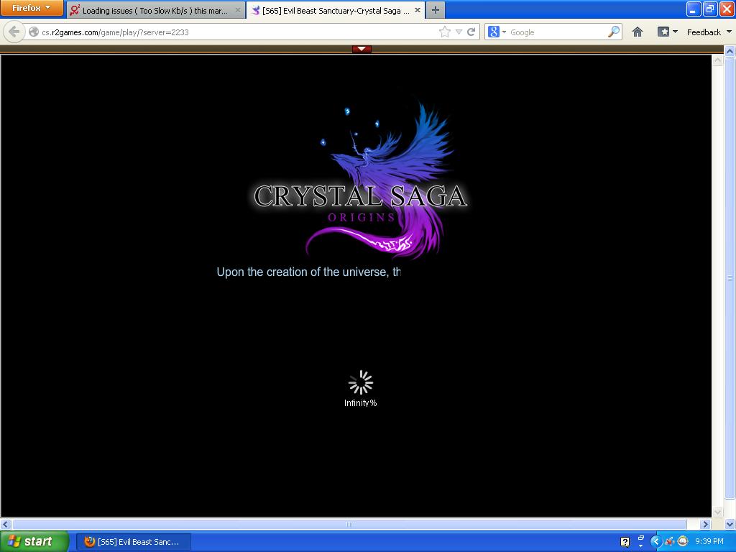Click the help question mark taskbar icon

point(625,541)
